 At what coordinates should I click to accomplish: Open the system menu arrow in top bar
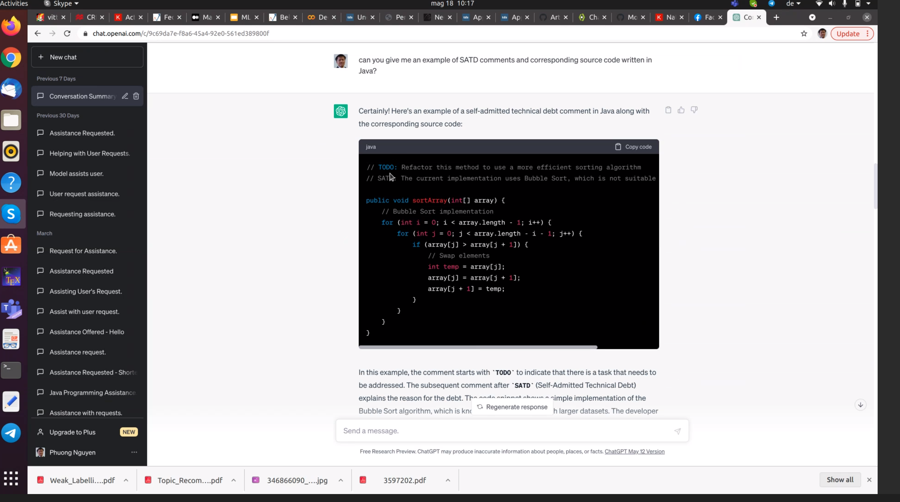869,4
